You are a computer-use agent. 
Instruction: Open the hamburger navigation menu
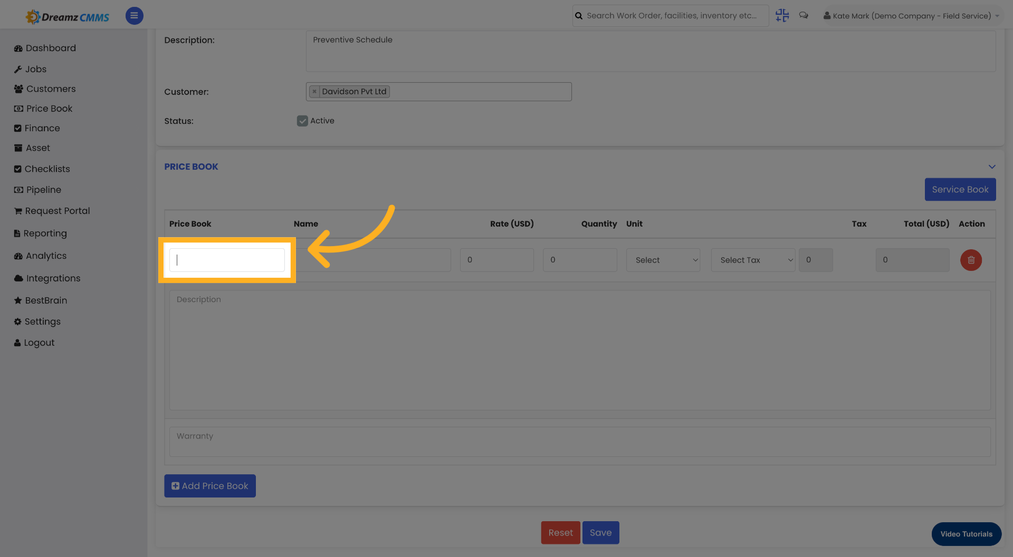[134, 16]
